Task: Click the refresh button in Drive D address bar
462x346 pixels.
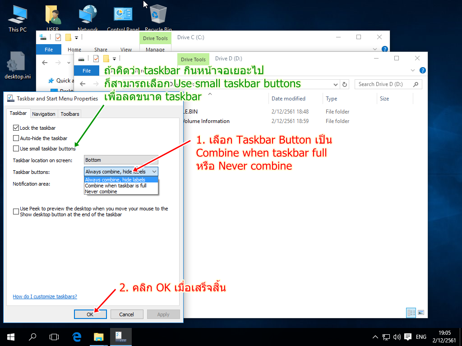Action: click(345, 84)
